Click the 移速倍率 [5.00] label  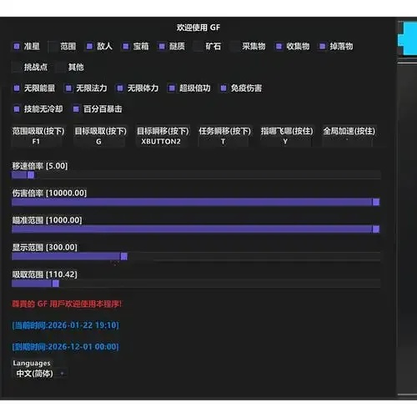[x=40, y=166]
